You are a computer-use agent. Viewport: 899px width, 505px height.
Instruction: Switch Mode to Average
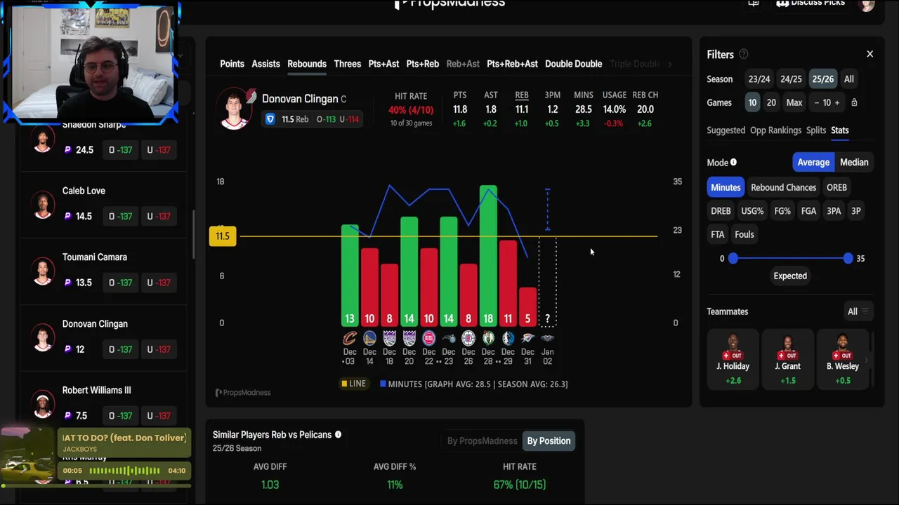coord(813,162)
